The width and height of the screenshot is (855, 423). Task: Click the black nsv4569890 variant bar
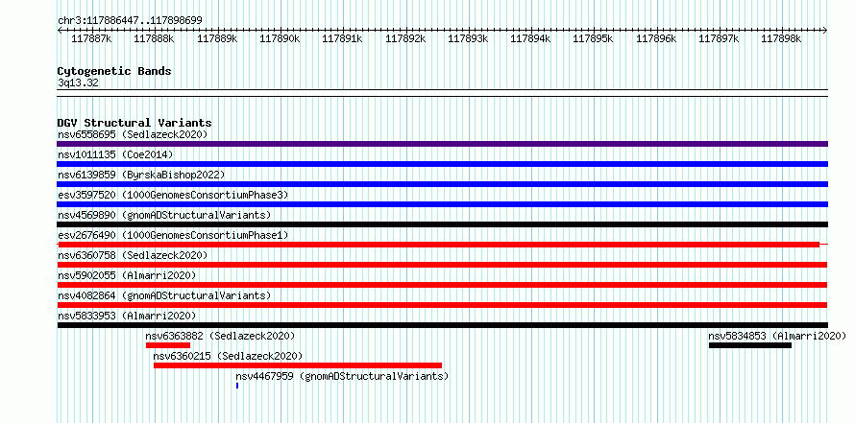tap(443, 224)
